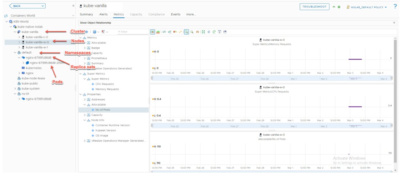Click the refresh charts icon in chart toolbar
400x173 pixels.
[214, 32]
